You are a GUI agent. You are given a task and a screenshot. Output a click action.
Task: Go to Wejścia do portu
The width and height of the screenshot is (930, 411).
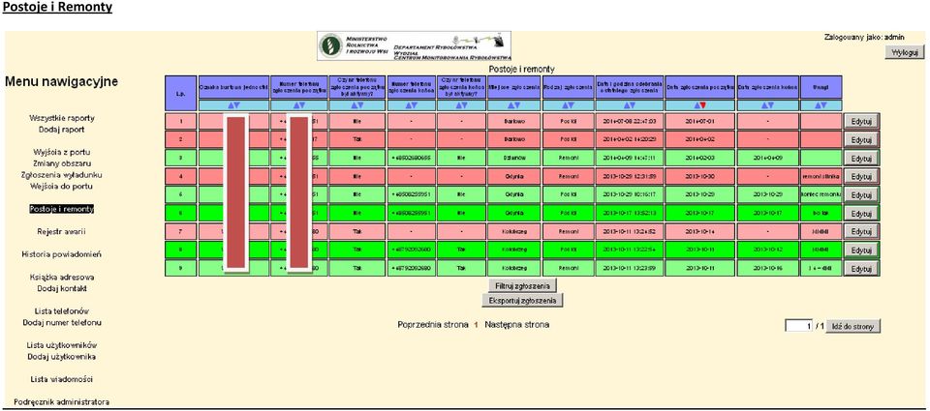[x=62, y=186]
